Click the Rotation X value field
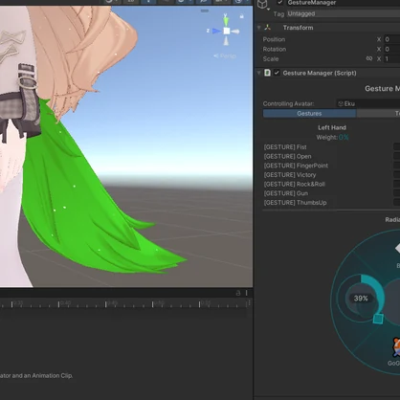The height and width of the screenshot is (400, 400). pos(391,49)
